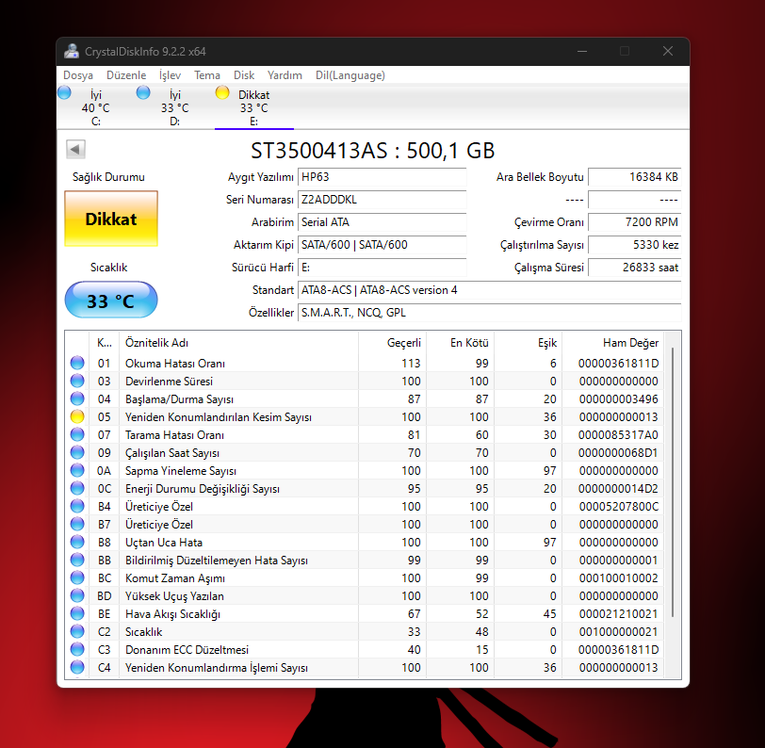Image resolution: width=765 pixels, height=748 pixels.
Task: Click the 33 °C temperature button
Action: (x=111, y=301)
